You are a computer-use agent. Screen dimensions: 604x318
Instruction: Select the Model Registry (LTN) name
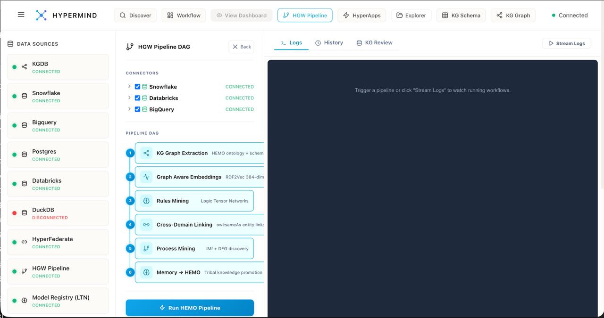61,297
